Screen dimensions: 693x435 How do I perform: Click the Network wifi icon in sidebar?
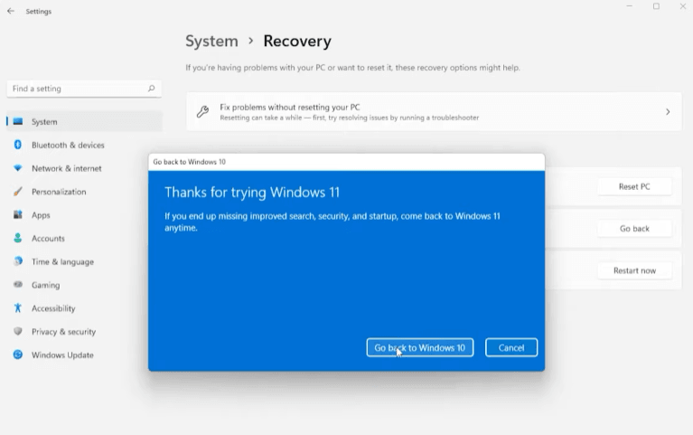pos(18,168)
